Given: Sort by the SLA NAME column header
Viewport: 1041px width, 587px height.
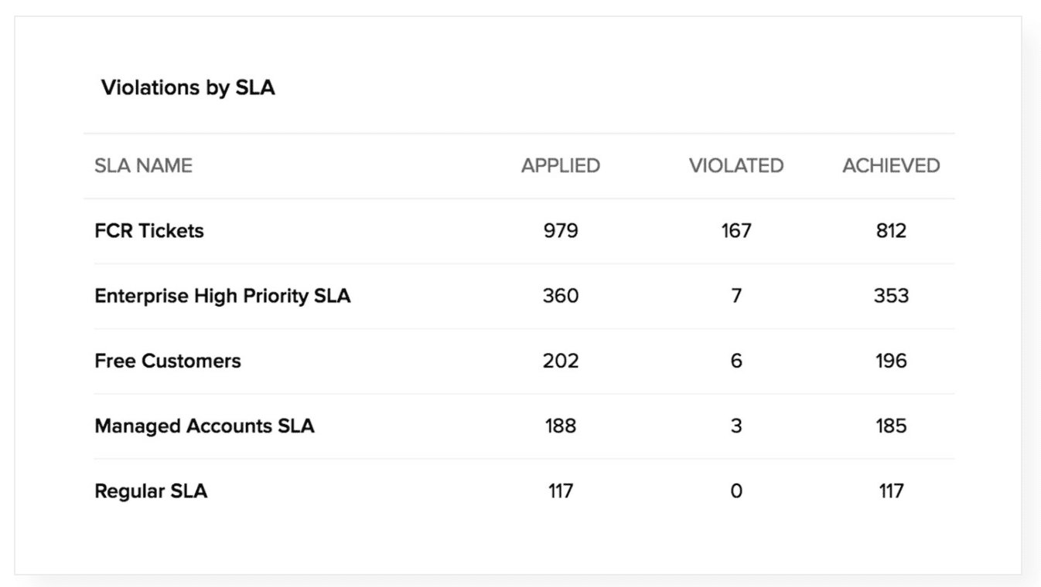Looking at the screenshot, I should coord(143,165).
